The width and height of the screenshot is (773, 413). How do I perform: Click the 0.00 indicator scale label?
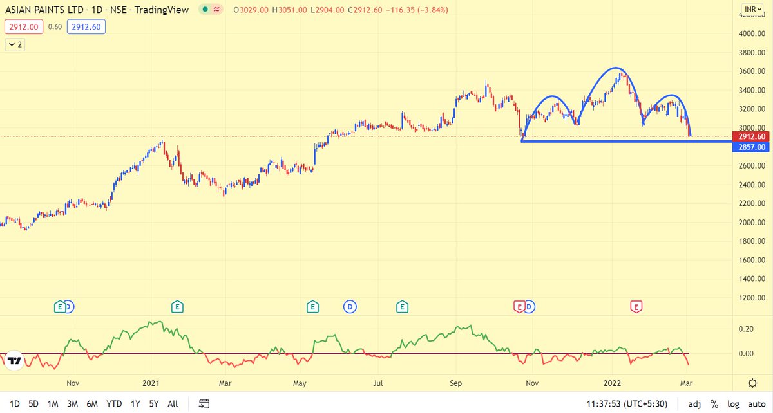click(x=745, y=354)
